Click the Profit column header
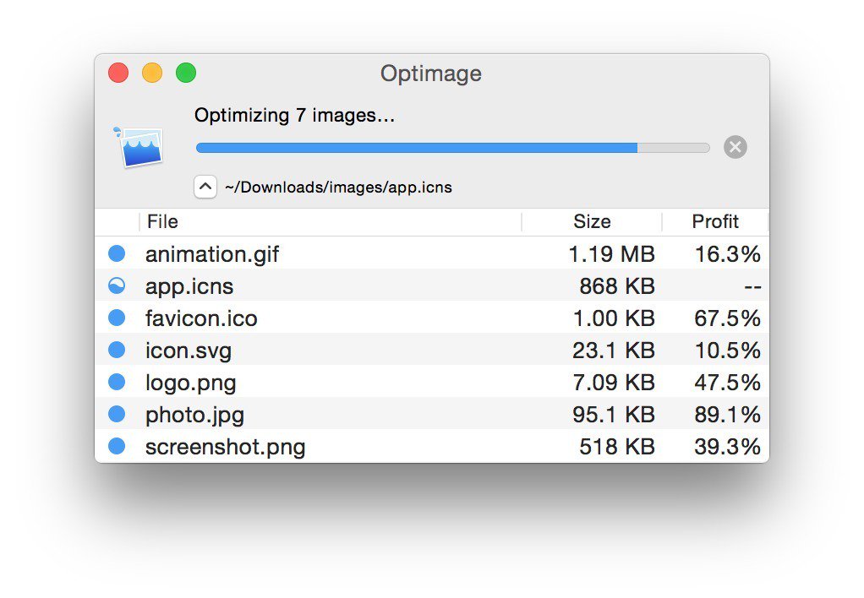Image resolution: width=864 pixels, height=598 pixels. pos(714,221)
